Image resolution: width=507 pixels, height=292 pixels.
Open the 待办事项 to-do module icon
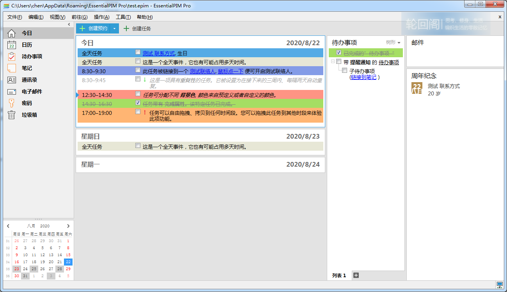point(12,56)
